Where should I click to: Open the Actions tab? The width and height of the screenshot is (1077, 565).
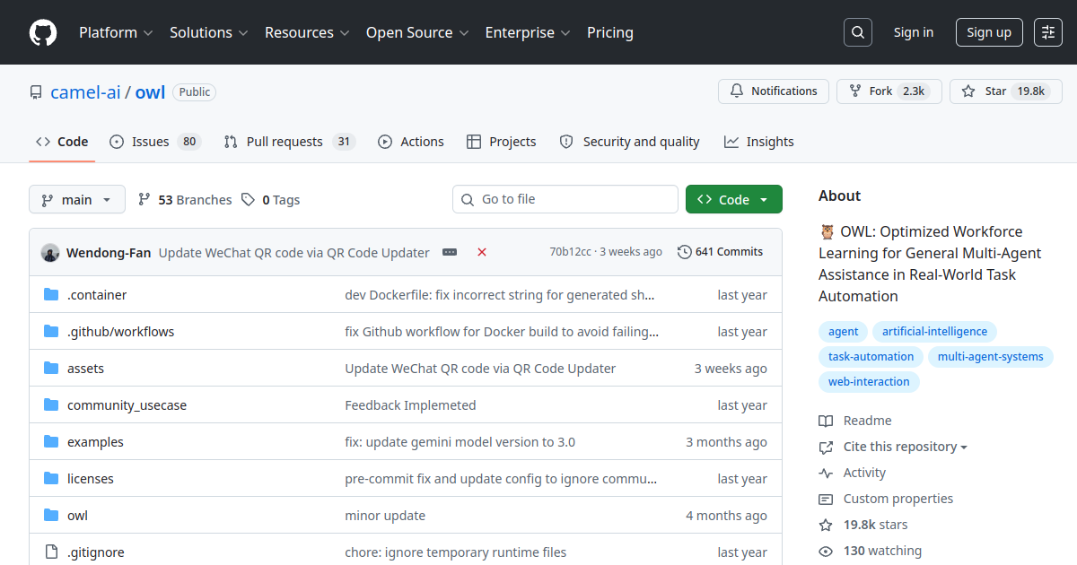(411, 142)
